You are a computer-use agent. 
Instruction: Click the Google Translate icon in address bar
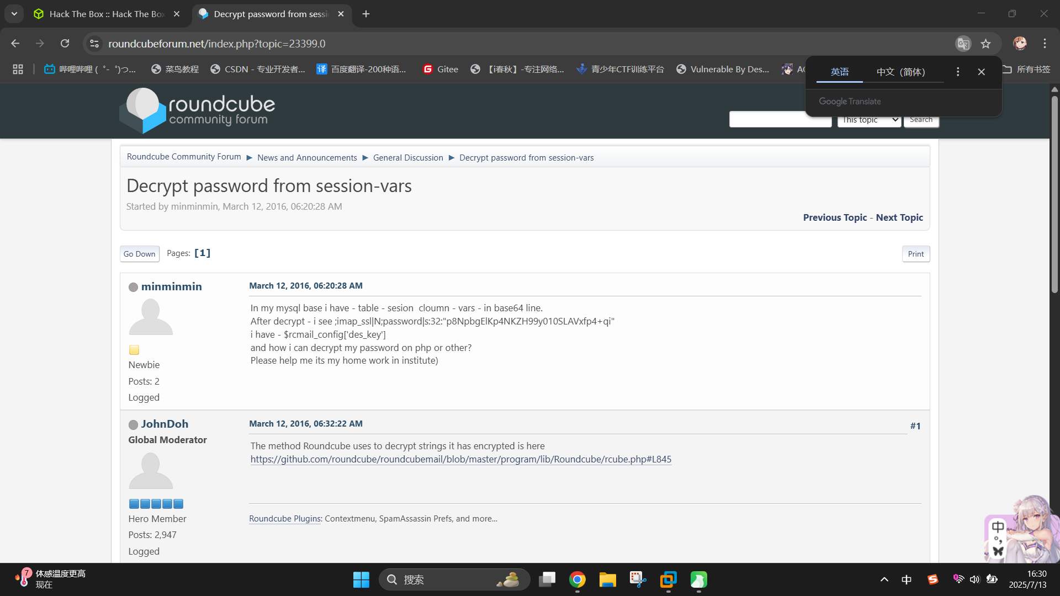click(963, 44)
